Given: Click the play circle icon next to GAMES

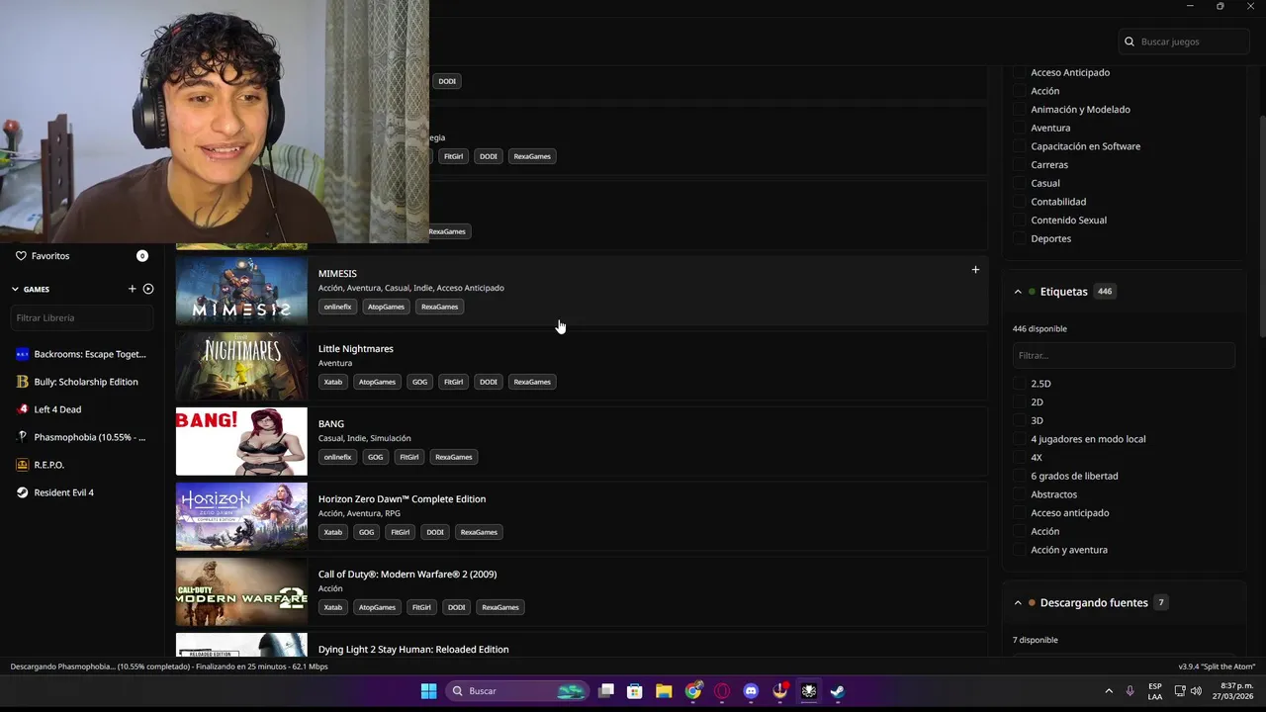Looking at the screenshot, I should pos(148,289).
